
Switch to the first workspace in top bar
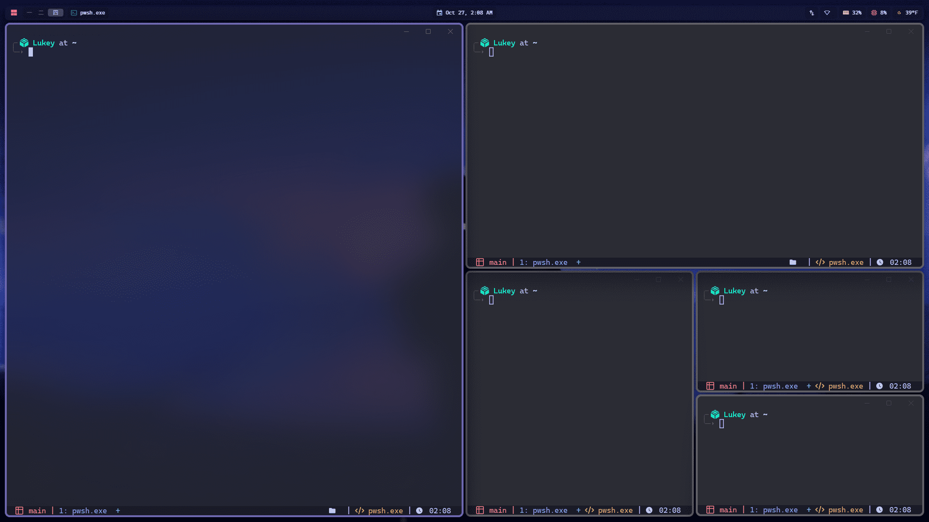(x=30, y=13)
